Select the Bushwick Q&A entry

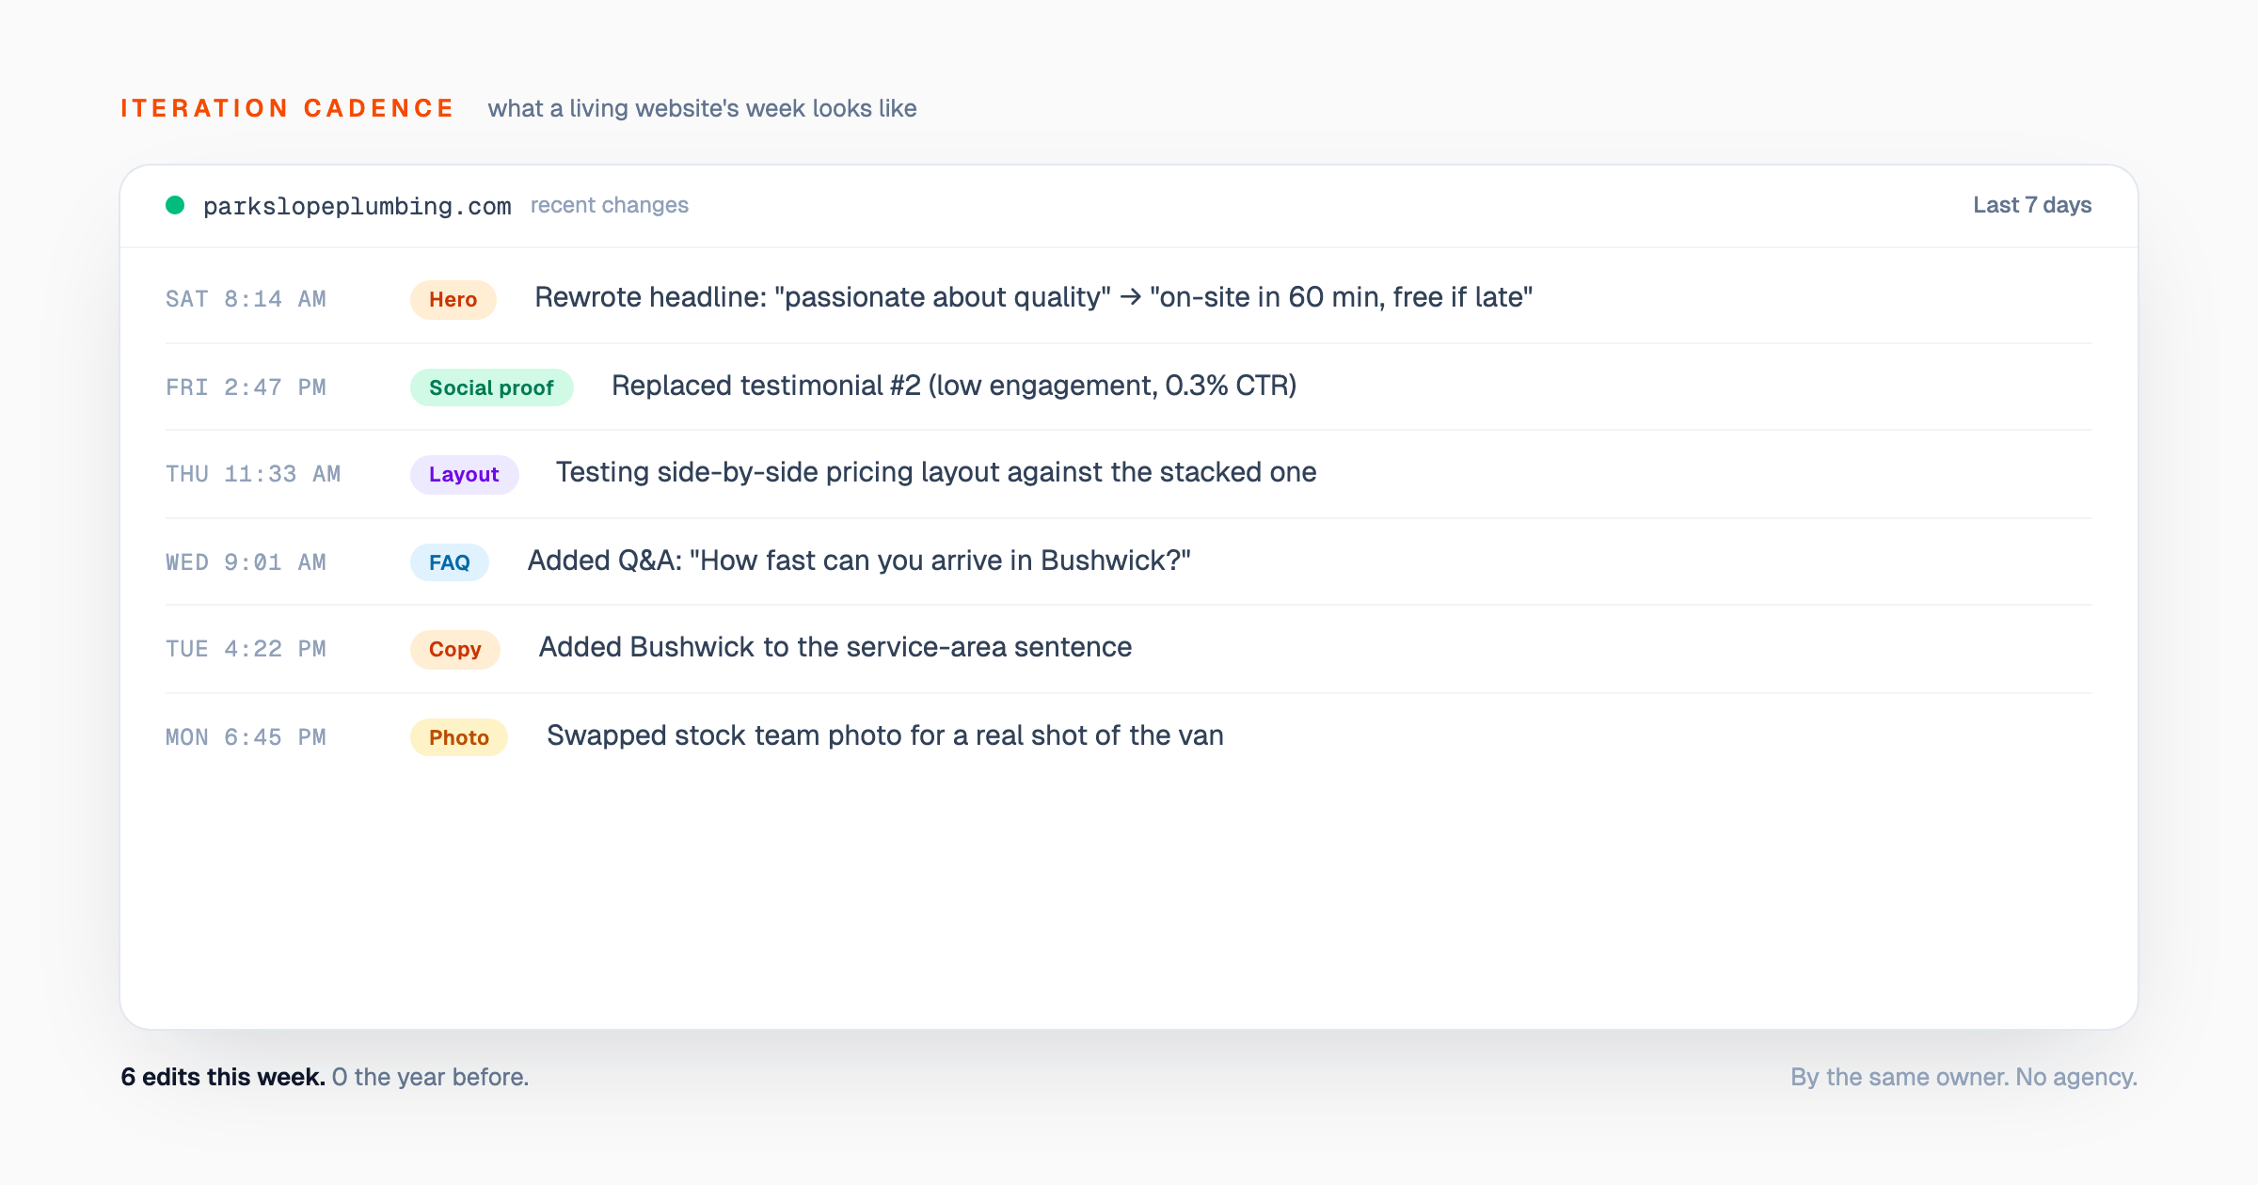(x=858, y=561)
